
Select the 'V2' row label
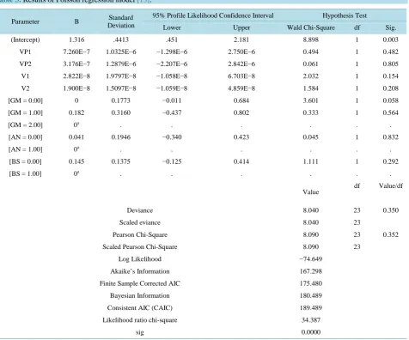(x=25, y=88)
